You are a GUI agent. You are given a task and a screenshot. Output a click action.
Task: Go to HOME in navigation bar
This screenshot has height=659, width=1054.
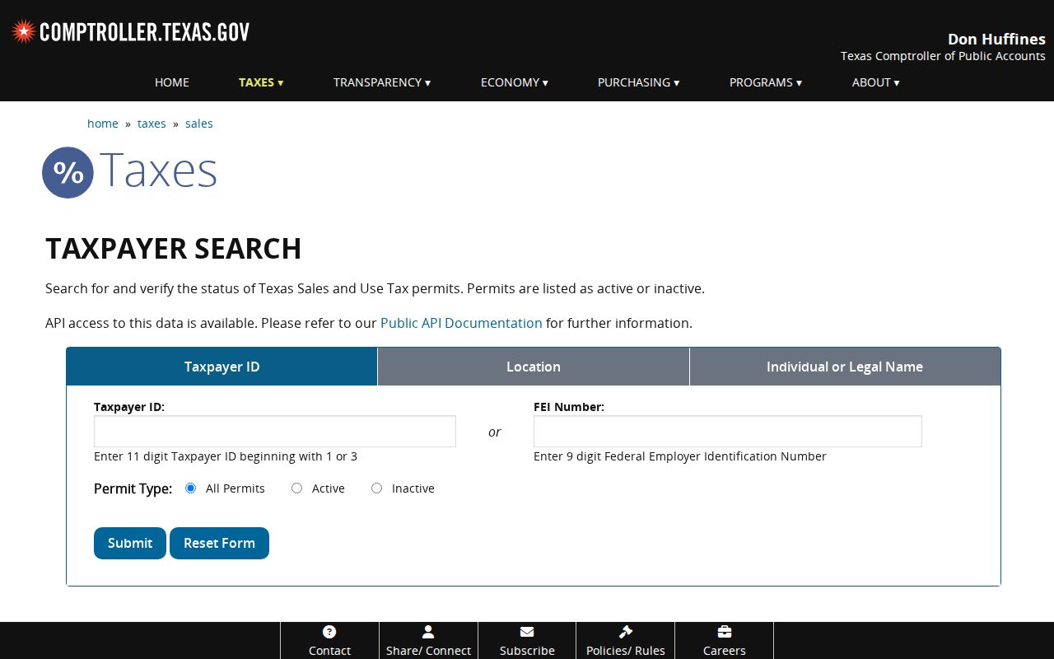point(172,82)
